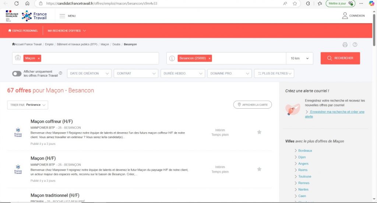This screenshot has height=203, width=377.
Task: Remove the Besancon (25000) location tag
Action: [x=209, y=58]
